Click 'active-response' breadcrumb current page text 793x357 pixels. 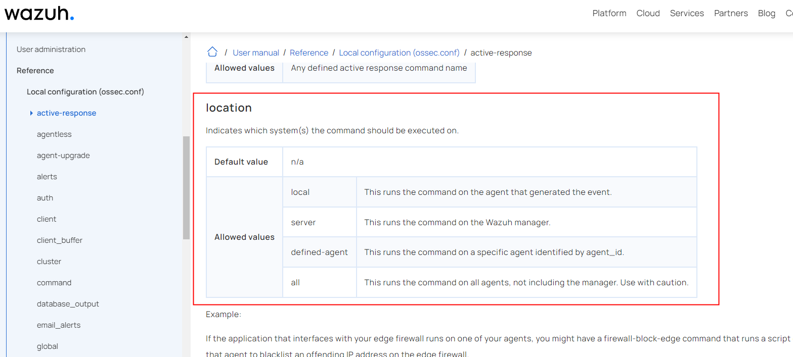501,53
